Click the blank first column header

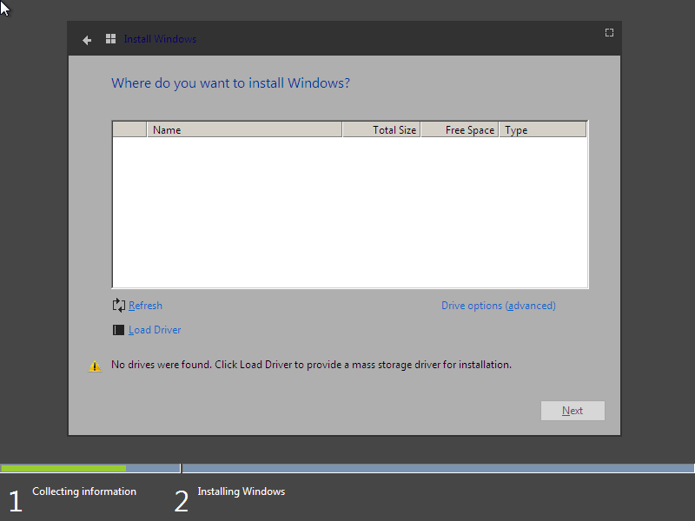tap(129, 129)
